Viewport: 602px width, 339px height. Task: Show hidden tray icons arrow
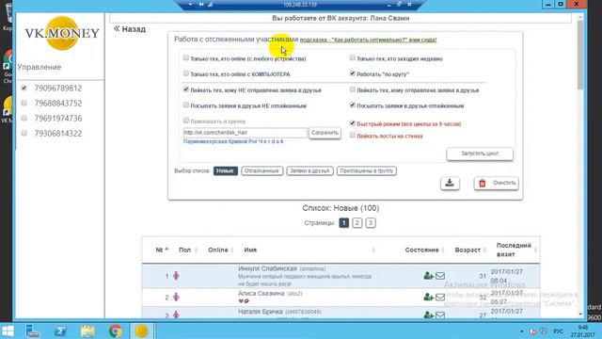pos(521,331)
